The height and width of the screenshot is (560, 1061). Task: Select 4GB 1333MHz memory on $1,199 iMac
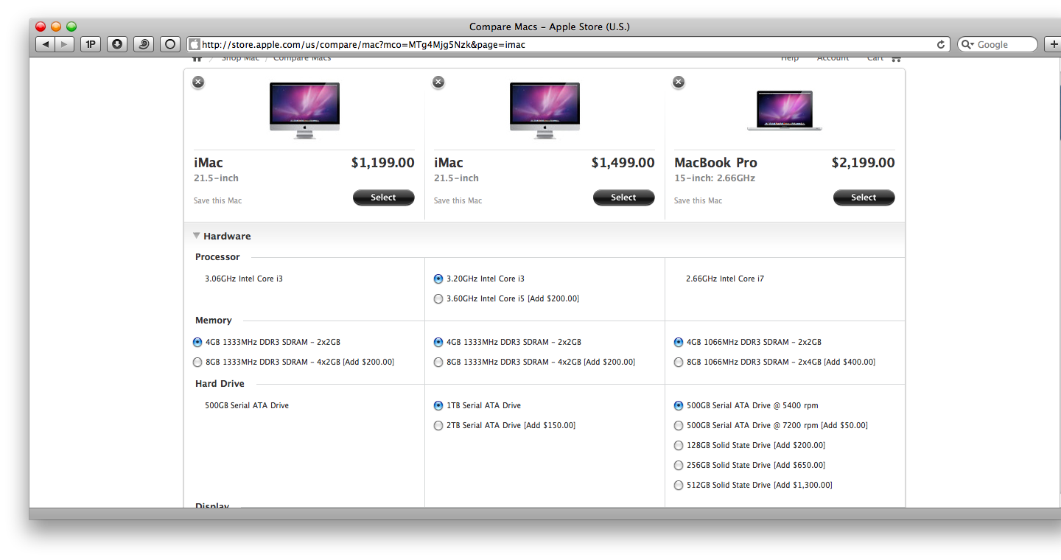197,342
